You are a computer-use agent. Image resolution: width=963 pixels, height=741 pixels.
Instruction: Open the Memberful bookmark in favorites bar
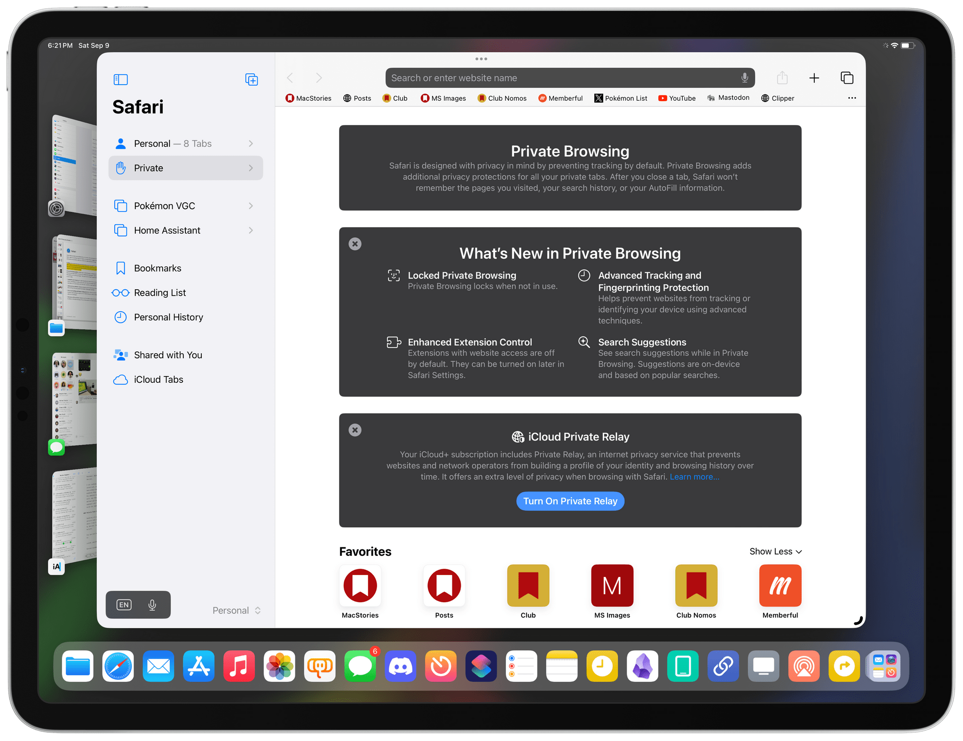[560, 98]
